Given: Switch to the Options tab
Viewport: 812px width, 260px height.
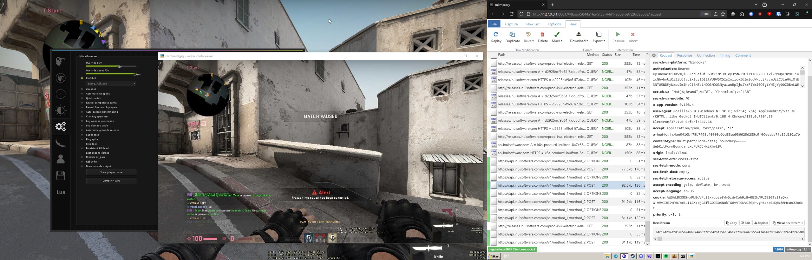Looking at the screenshot, I should tap(554, 24).
